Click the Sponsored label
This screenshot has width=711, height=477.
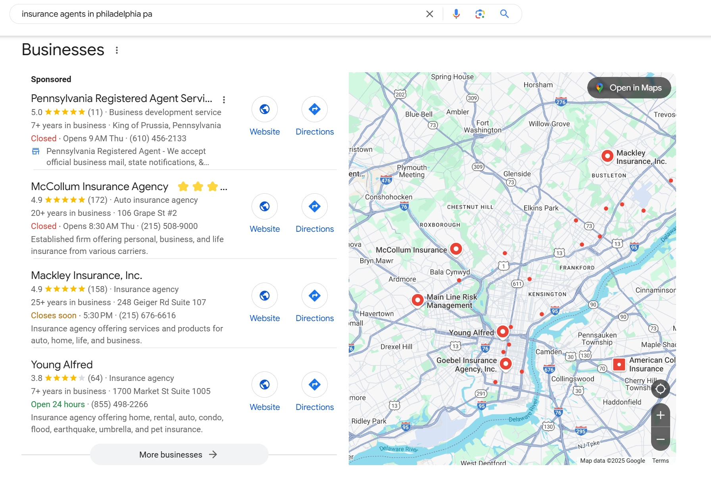click(x=51, y=79)
